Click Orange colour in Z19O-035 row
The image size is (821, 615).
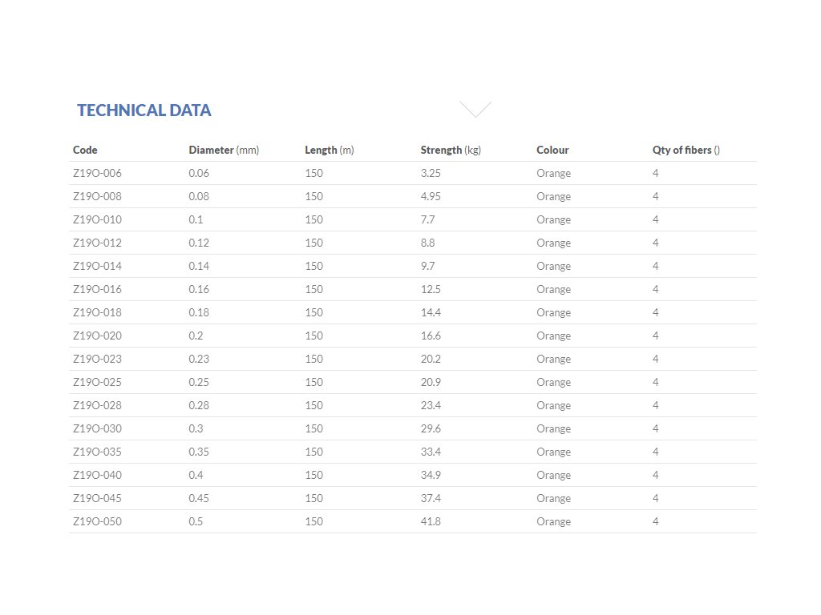click(553, 452)
